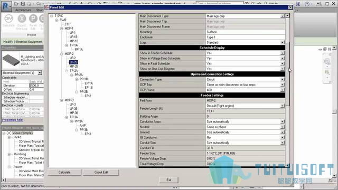Select EP-3 in the panel tree
Viewport: 338px width, 190px height.
click(x=88, y=134)
